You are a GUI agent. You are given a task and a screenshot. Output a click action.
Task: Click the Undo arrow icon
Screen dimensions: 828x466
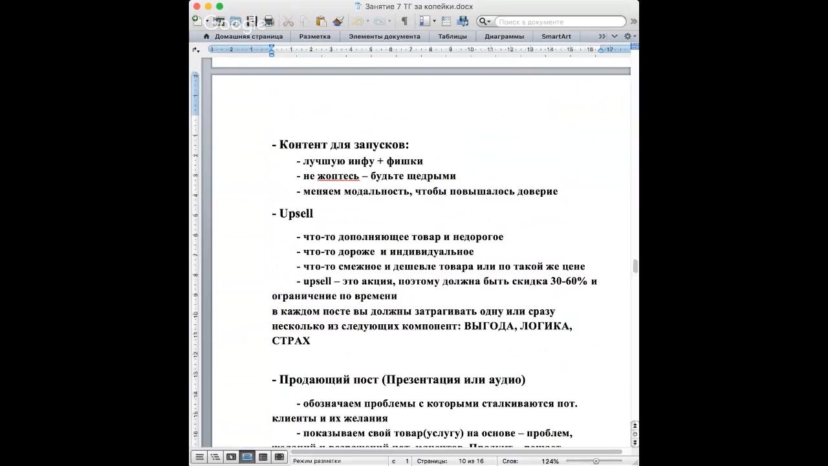[358, 21]
